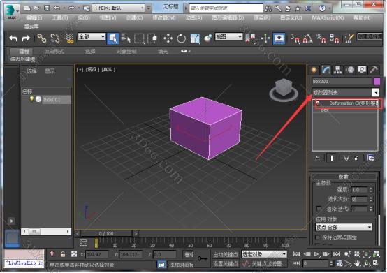Select the Rotate tool
This screenshot has height=273, width=387.
tap(182, 38)
